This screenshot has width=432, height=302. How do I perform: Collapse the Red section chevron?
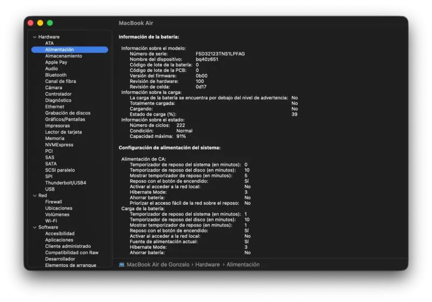(x=35, y=196)
